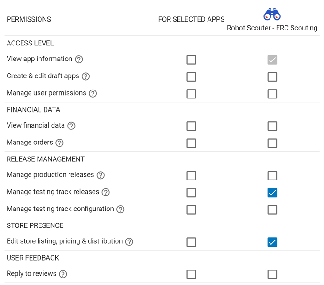Screen dimensions: 324x285
Task: Open help for Manage production releases
Action: (x=100, y=175)
